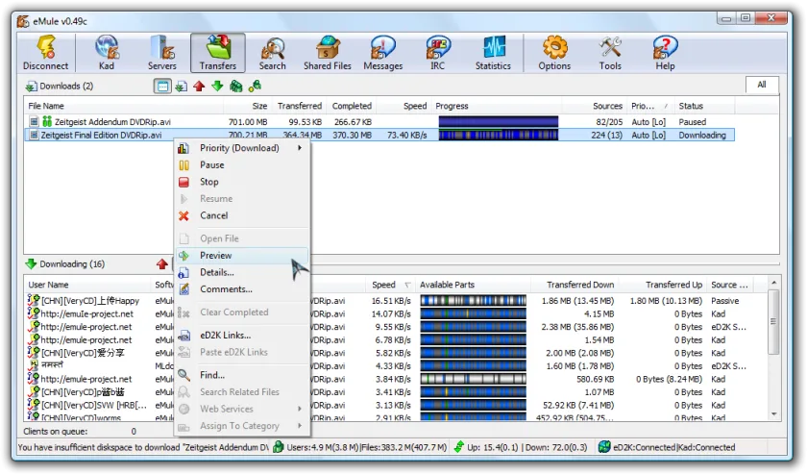
Task: Click the Disconnect lightning icon
Action: [x=46, y=53]
